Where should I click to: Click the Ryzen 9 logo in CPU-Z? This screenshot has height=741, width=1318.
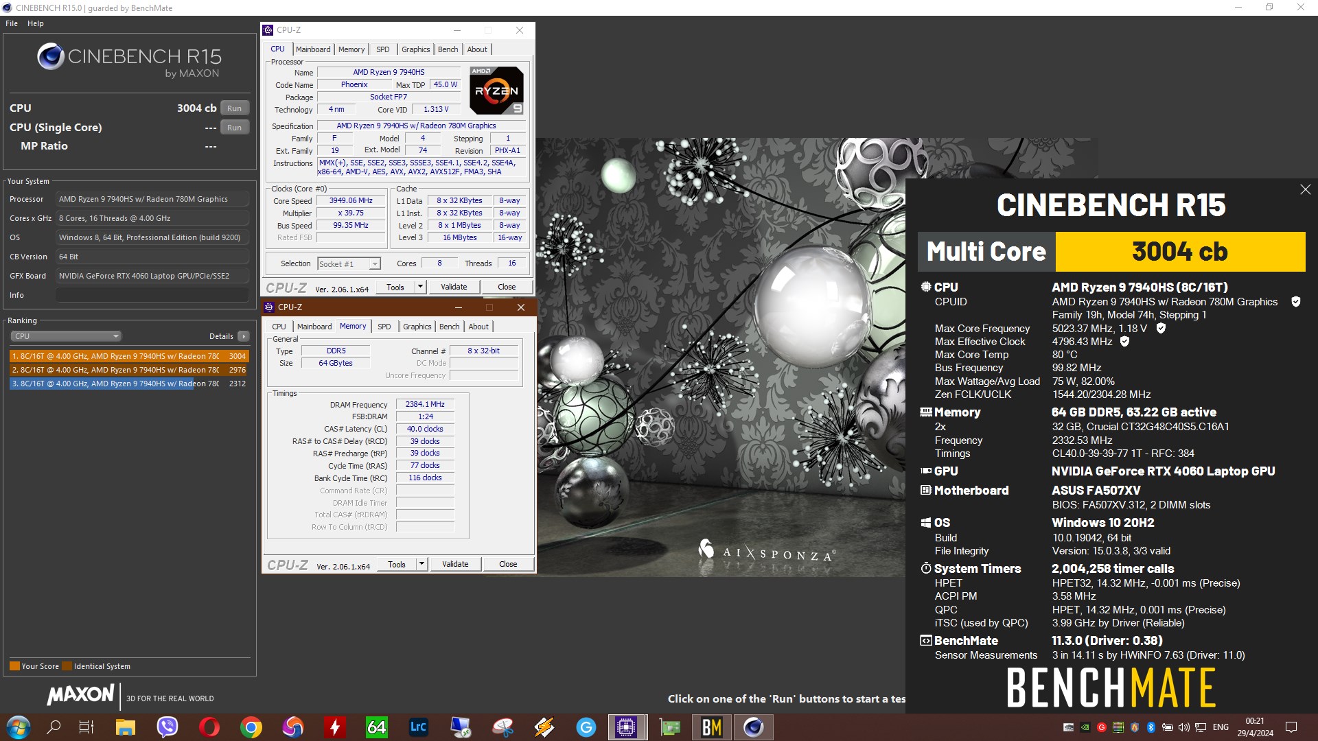tap(496, 90)
